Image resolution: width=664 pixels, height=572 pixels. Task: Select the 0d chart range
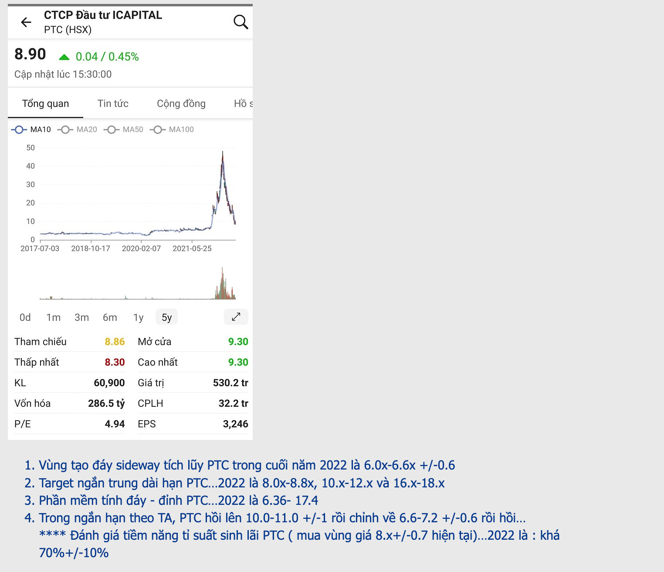coord(25,317)
